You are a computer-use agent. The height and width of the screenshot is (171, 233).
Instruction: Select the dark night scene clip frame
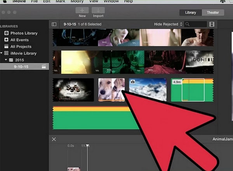pos(75,38)
